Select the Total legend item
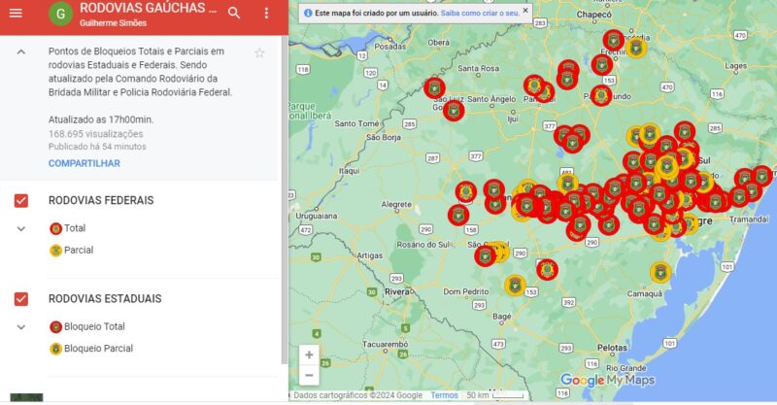 pos(75,228)
